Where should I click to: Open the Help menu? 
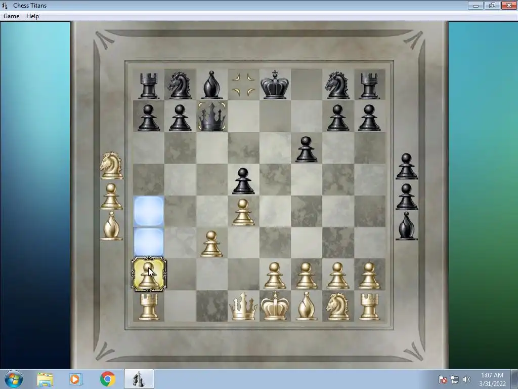point(32,16)
